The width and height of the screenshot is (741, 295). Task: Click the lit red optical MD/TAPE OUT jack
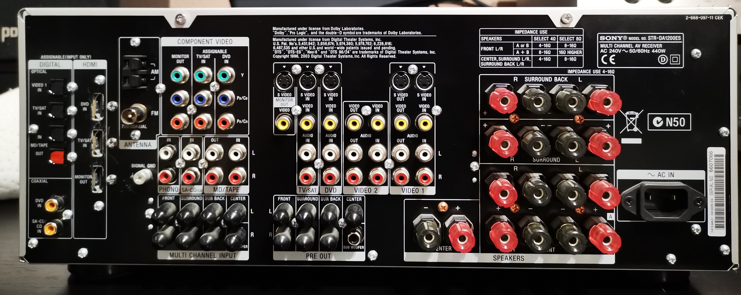(56, 157)
